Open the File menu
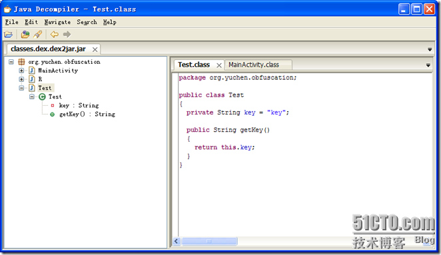The height and width of the screenshot is (255, 441). pos(11,22)
